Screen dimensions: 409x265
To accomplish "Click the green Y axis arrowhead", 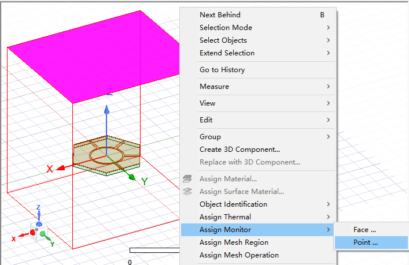I will point(132,176).
